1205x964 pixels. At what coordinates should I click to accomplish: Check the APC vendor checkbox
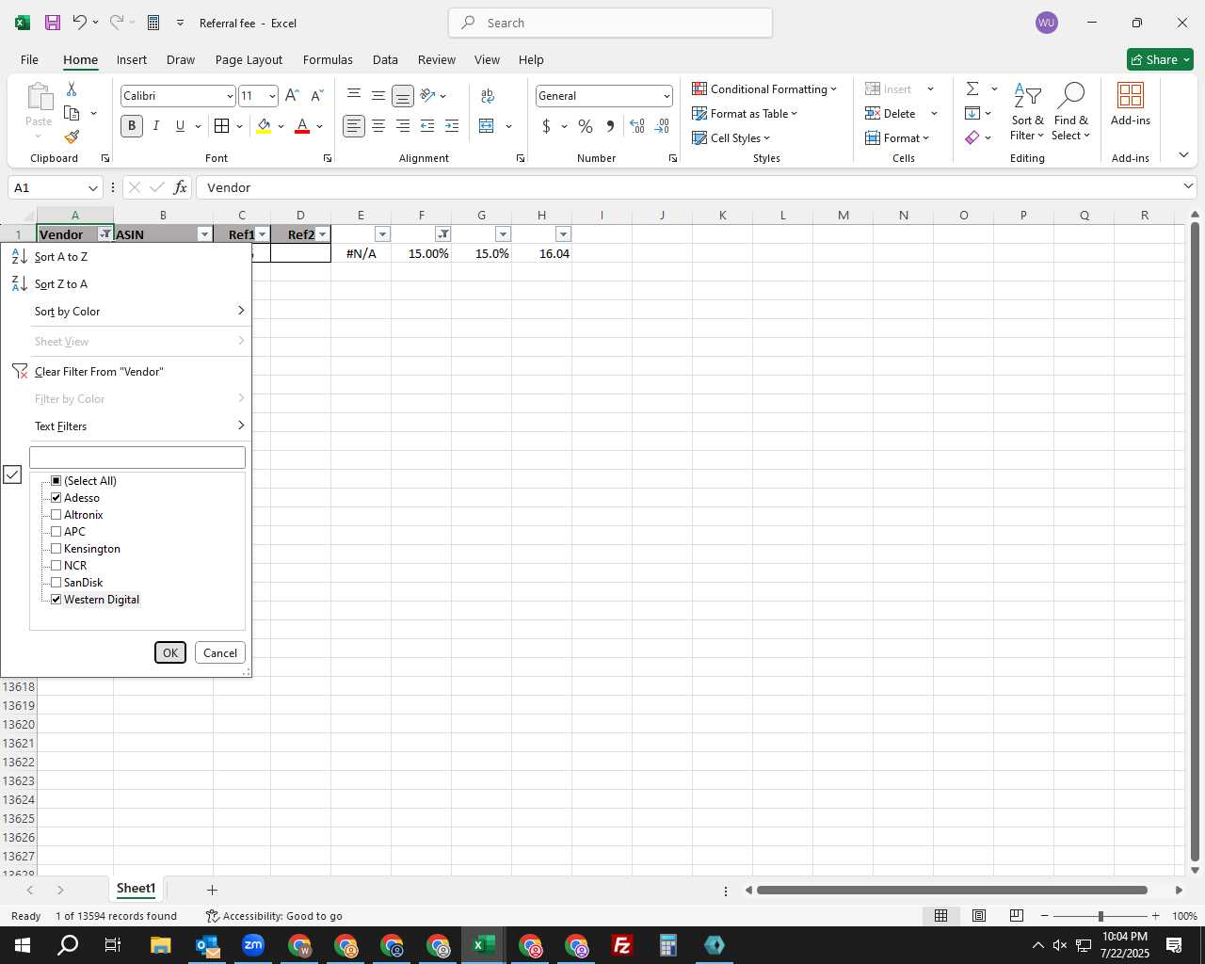pyautogui.click(x=56, y=531)
